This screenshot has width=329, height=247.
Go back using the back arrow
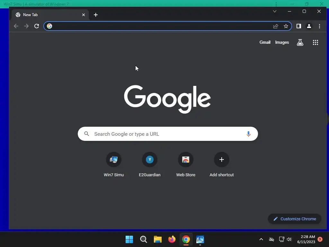pos(16,26)
